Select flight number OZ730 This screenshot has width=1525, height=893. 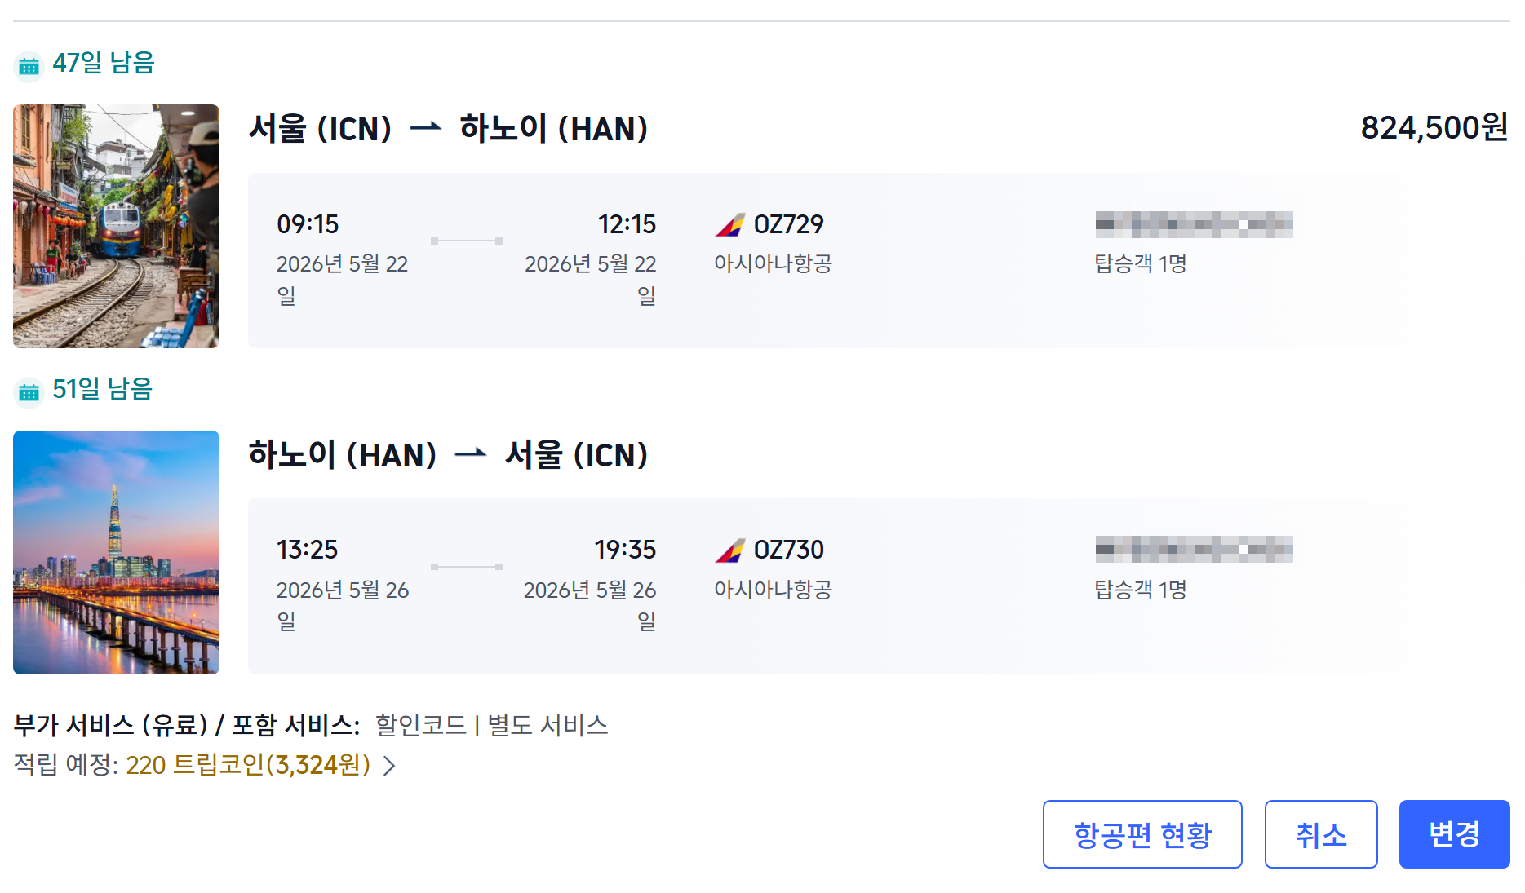pos(788,550)
